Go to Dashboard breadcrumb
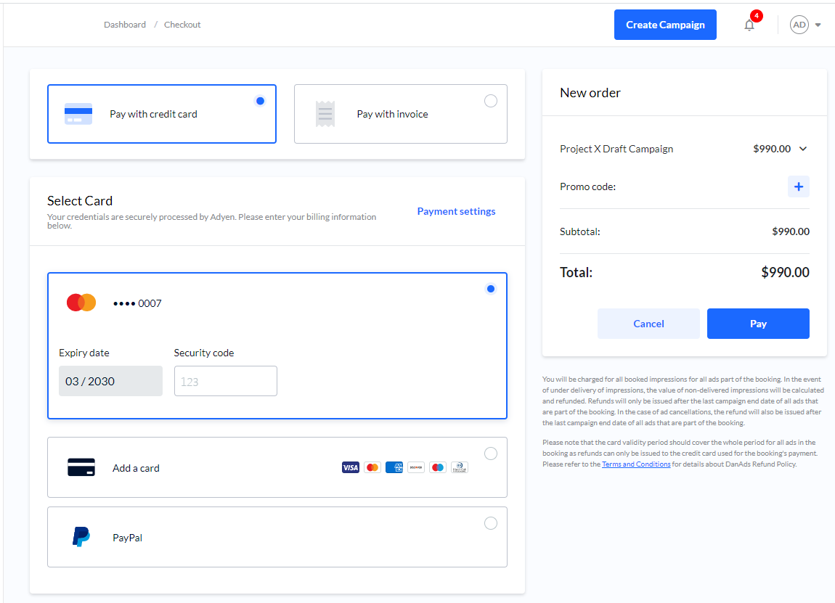Viewport: 835px width, 603px height. [x=125, y=25]
